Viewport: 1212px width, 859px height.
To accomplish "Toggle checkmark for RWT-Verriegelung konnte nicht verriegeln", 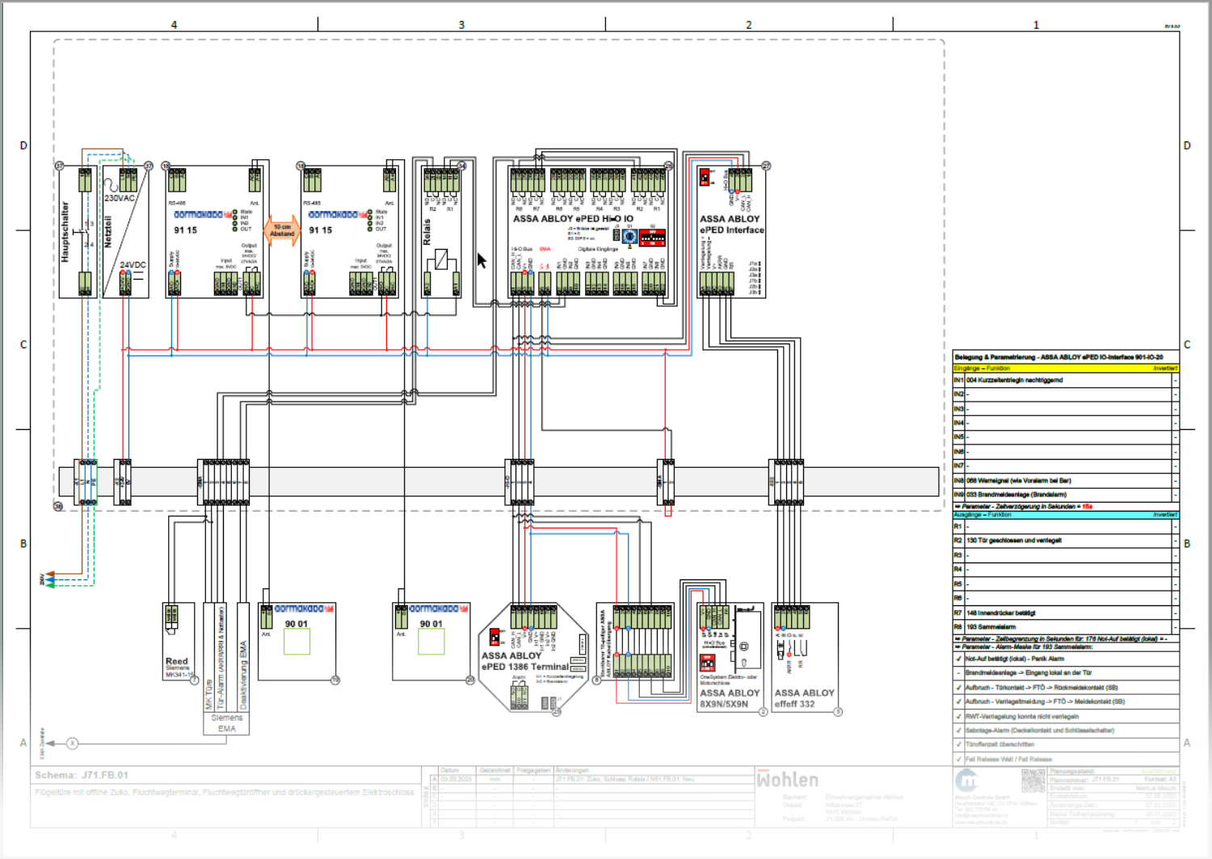I will (959, 717).
